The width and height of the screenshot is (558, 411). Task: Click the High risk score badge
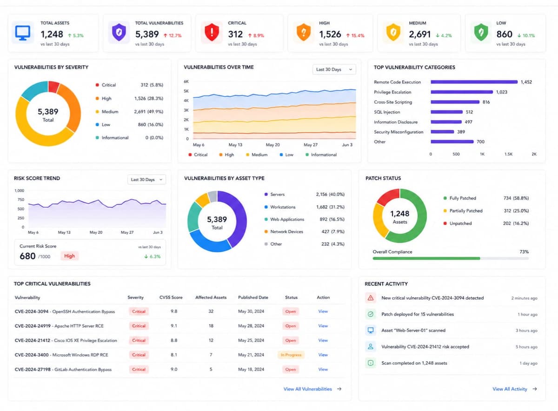click(69, 256)
